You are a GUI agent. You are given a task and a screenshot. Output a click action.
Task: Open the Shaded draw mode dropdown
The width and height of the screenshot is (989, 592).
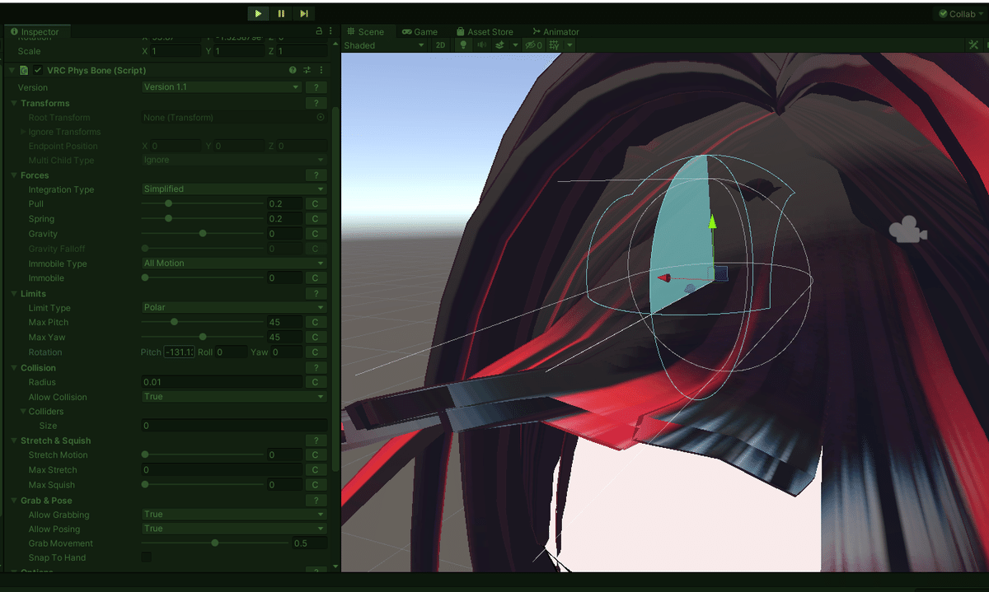pos(383,45)
